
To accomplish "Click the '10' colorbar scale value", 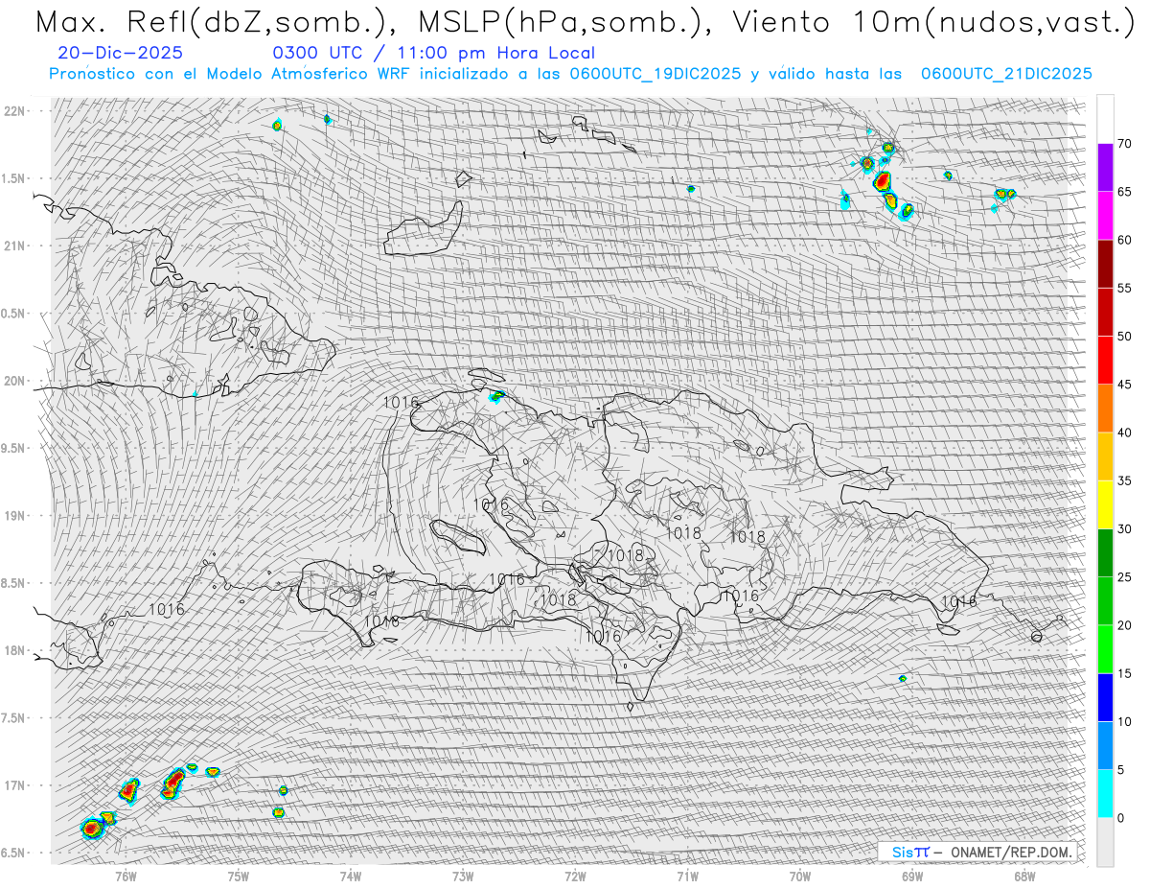I will coord(1124,721).
